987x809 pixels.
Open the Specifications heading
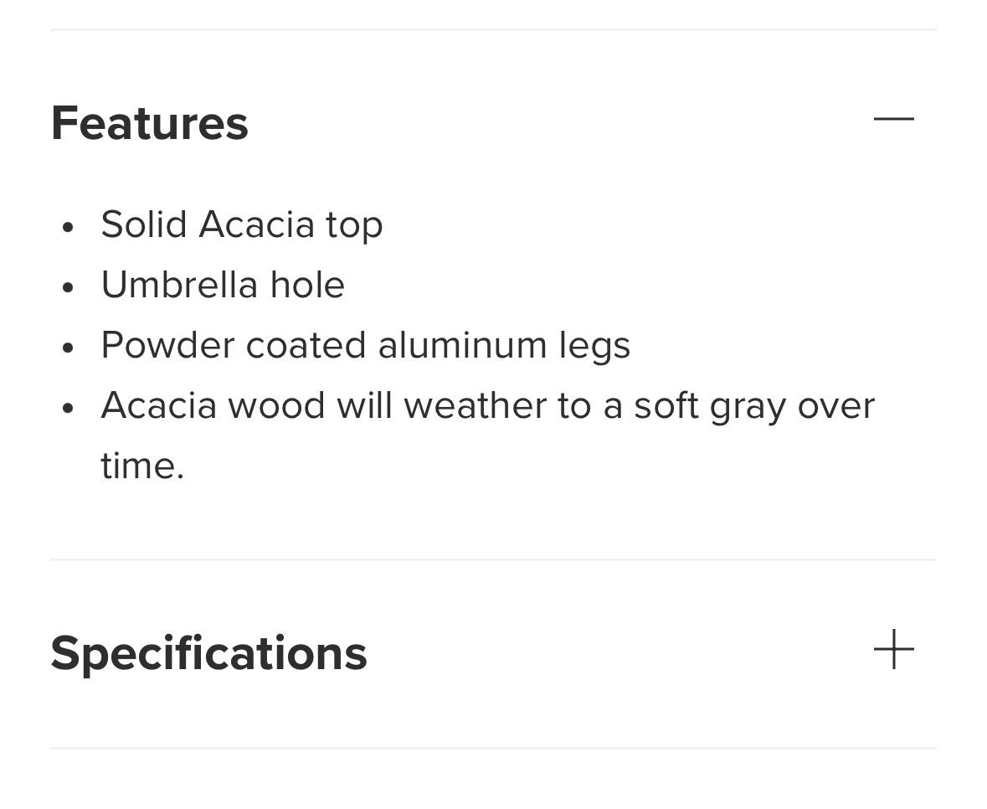tap(208, 653)
